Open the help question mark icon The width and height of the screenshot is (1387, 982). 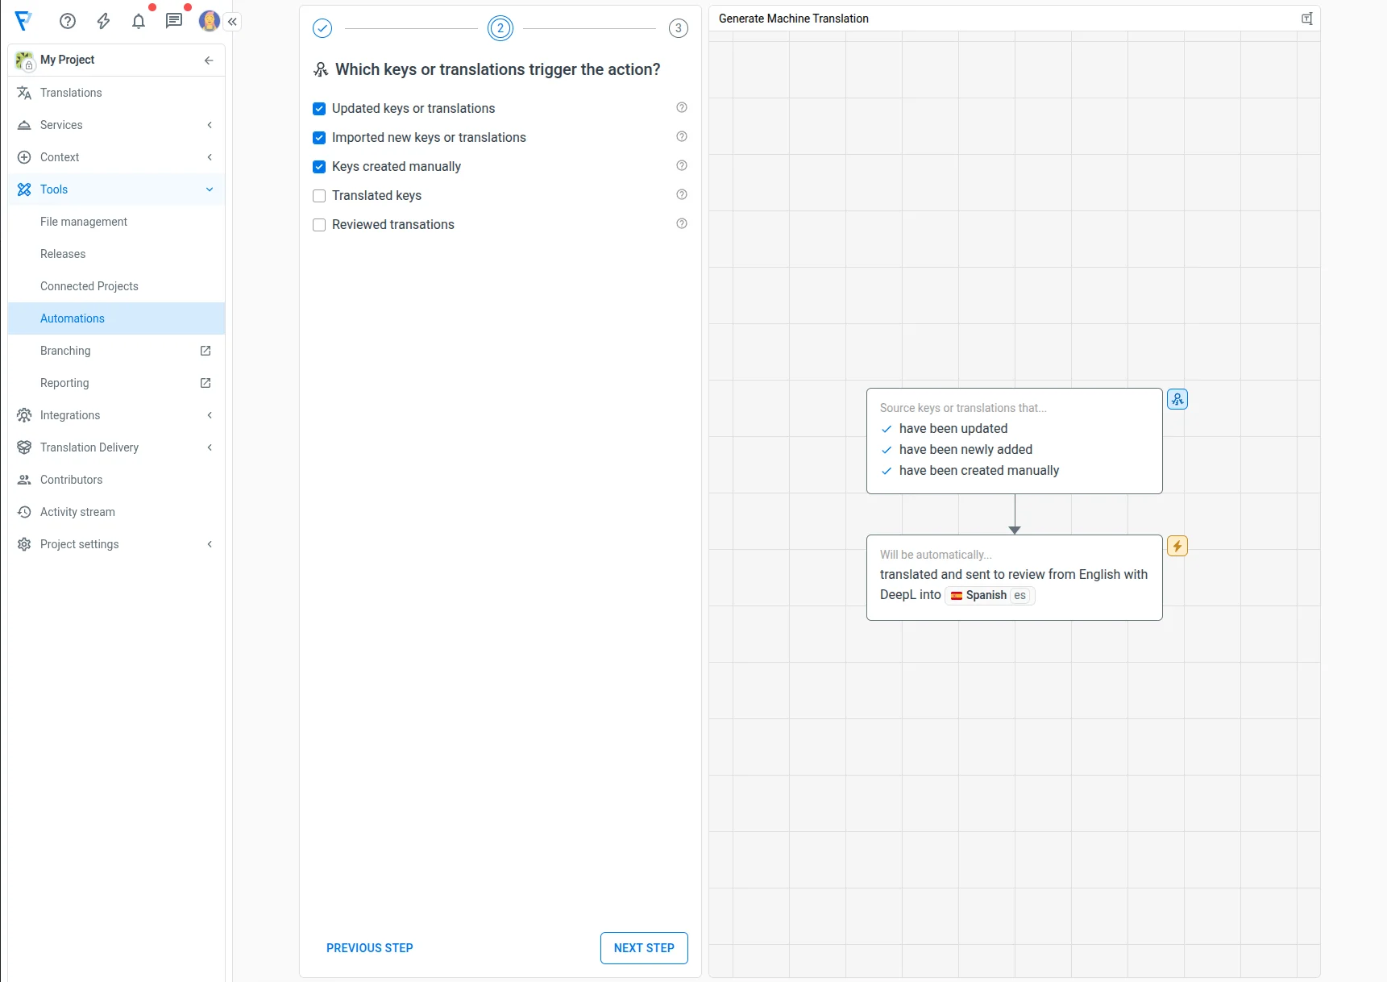point(68,21)
